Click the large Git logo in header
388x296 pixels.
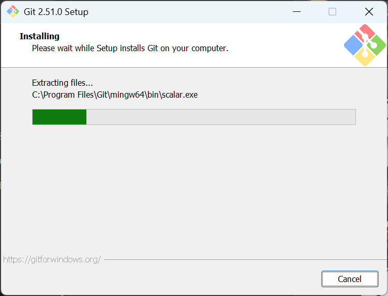[x=365, y=45]
